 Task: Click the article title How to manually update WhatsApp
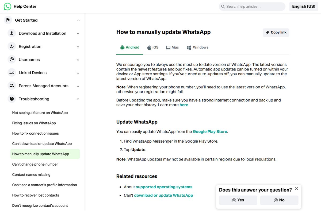pos(163,32)
